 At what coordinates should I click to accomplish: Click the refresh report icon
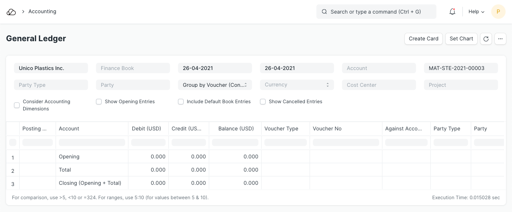[486, 39]
